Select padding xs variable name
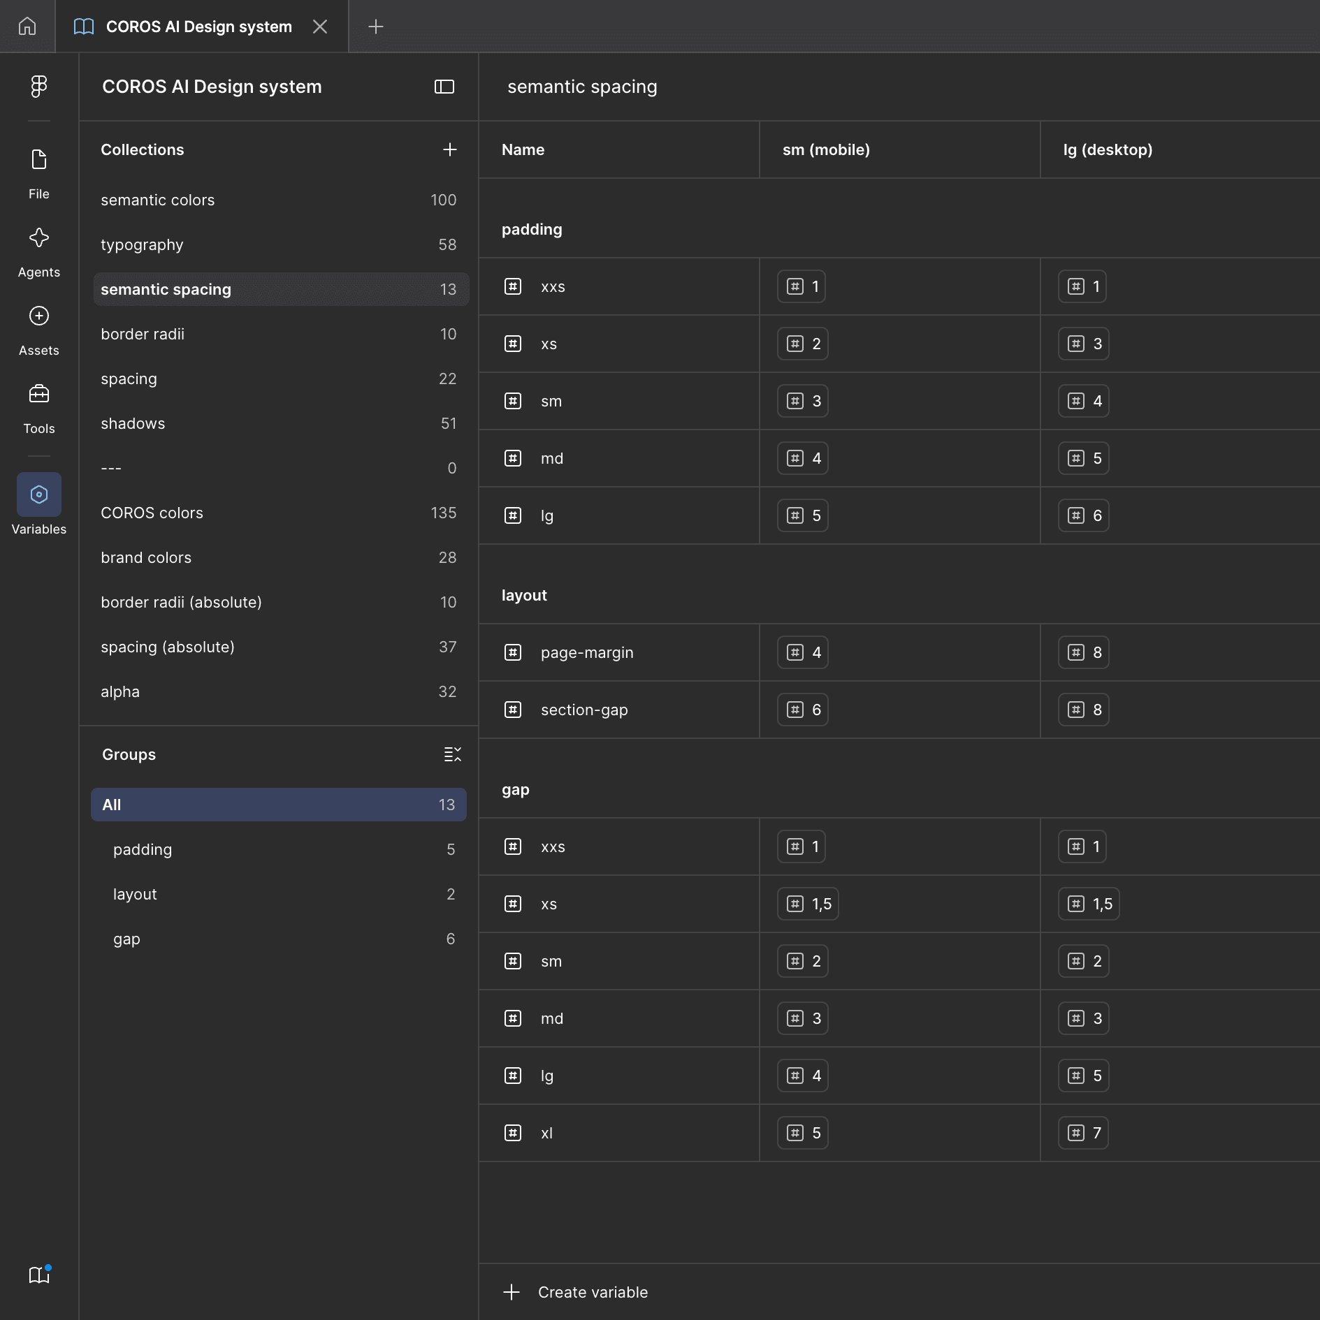The height and width of the screenshot is (1320, 1320). [x=549, y=344]
